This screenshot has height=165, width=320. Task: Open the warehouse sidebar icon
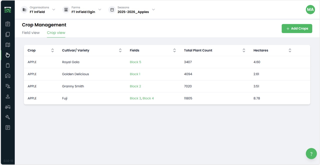coord(8,76)
